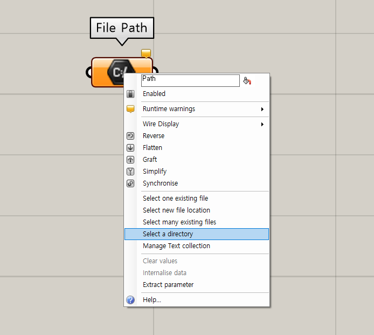Click the warning balloon on File Path component
This screenshot has width=374, height=335.
[x=146, y=53]
